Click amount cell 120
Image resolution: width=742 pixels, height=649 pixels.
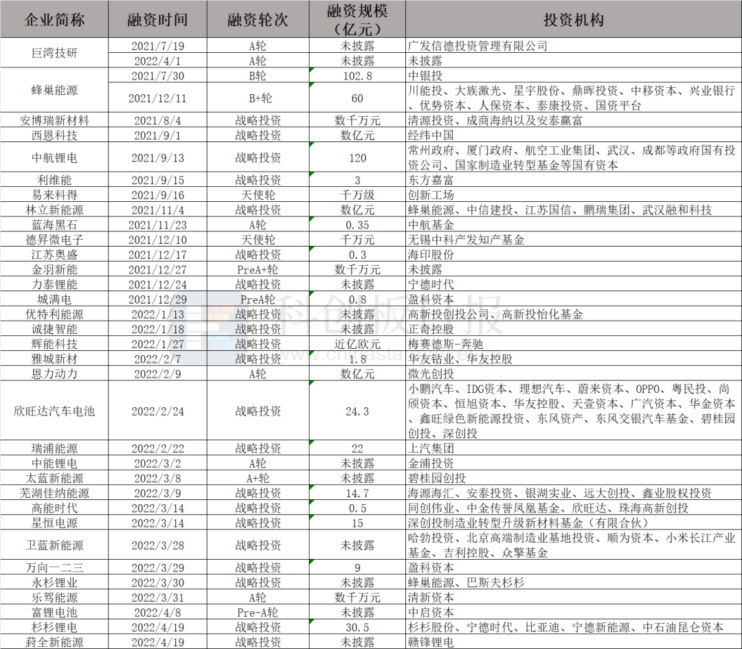click(357, 157)
